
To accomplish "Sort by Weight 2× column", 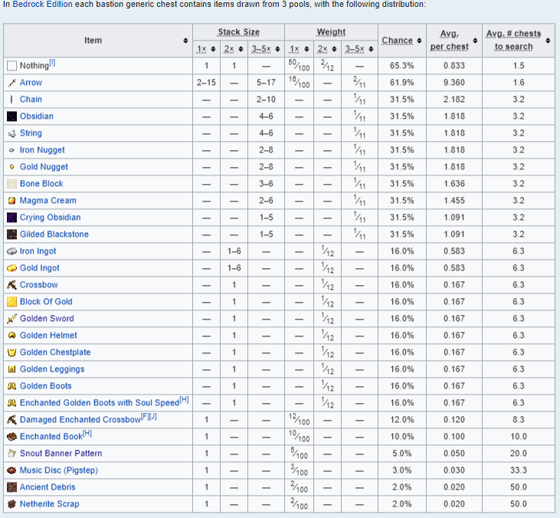I will 334,49.
